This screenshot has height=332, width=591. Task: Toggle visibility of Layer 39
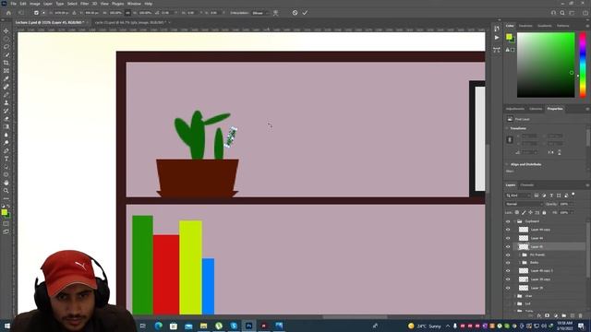(508, 288)
